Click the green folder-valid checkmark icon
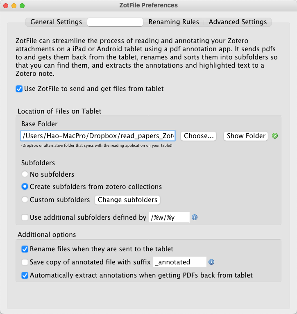 pos(275,136)
